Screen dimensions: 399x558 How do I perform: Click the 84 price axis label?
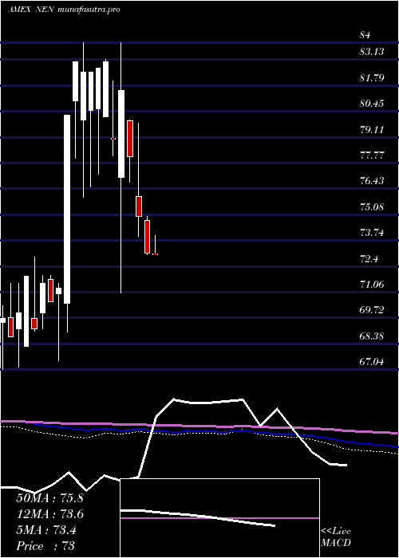pos(365,35)
